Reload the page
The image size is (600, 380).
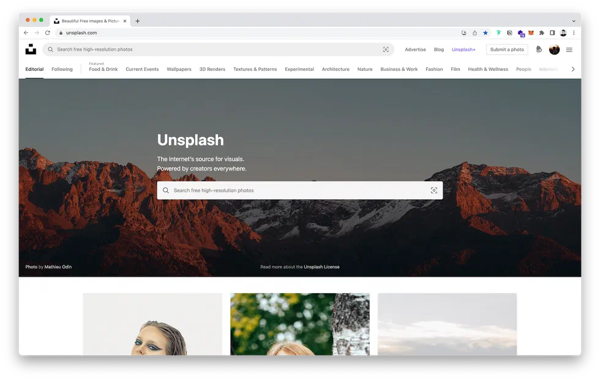(x=48, y=33)
